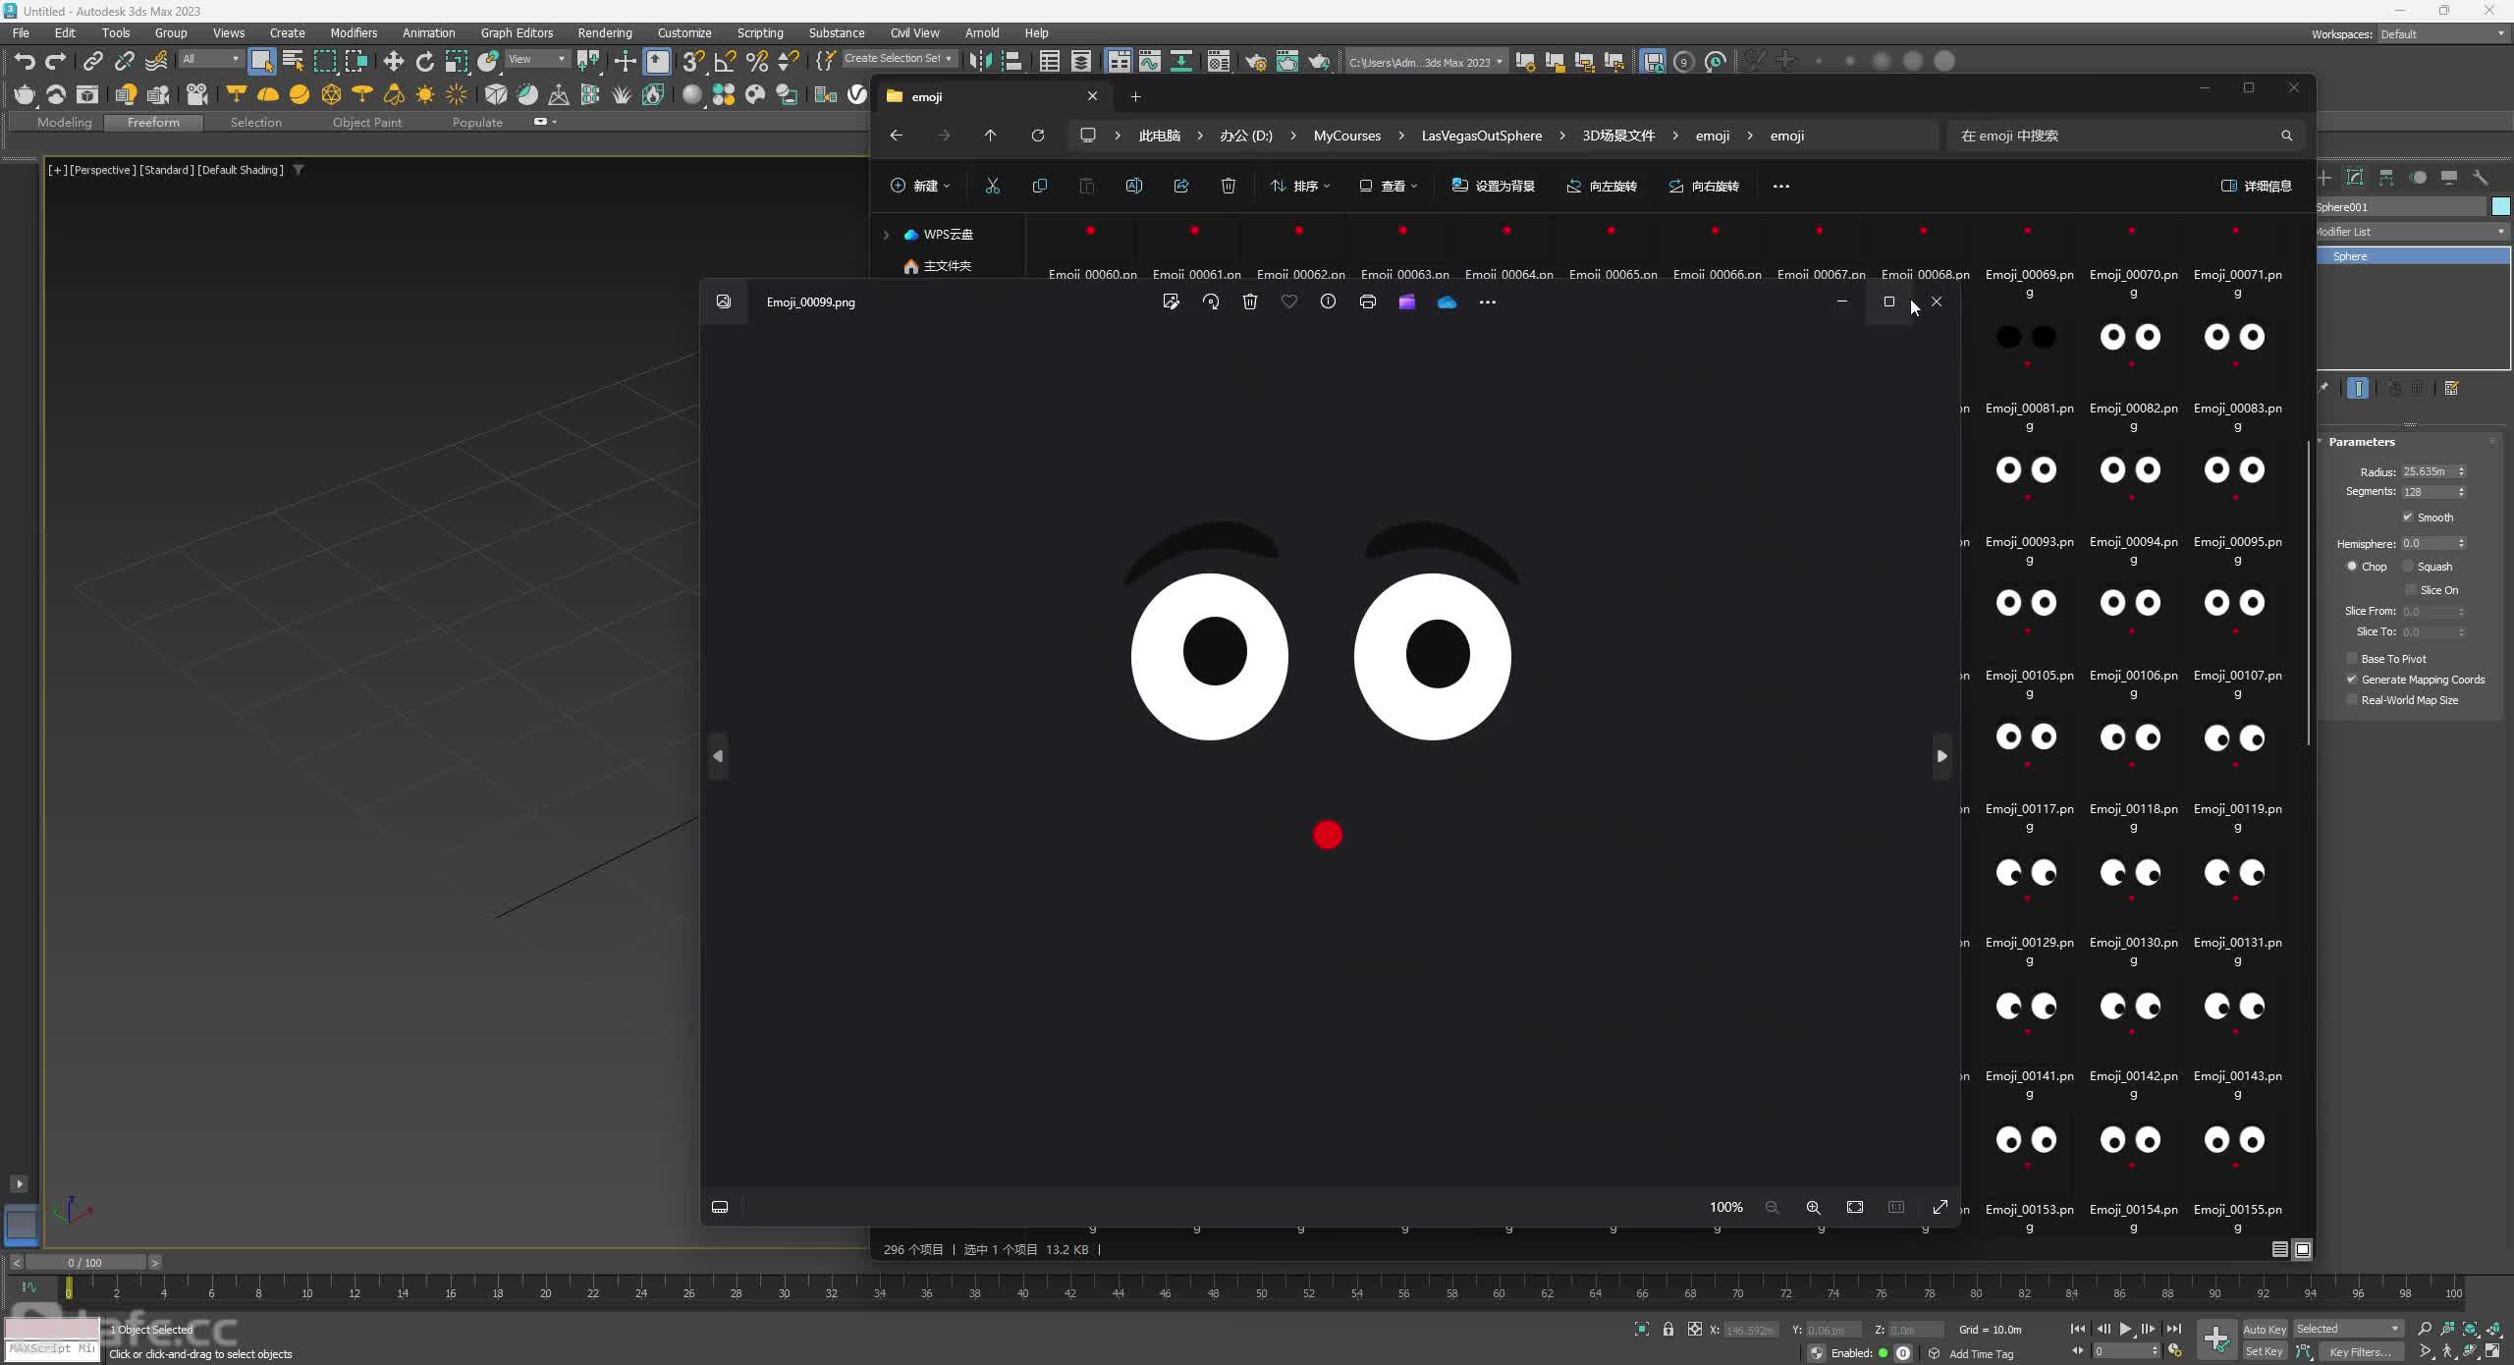Click the teapot Render Production icon
The height and width of the screenshot is (1365, 2514).
(1319, 61)
